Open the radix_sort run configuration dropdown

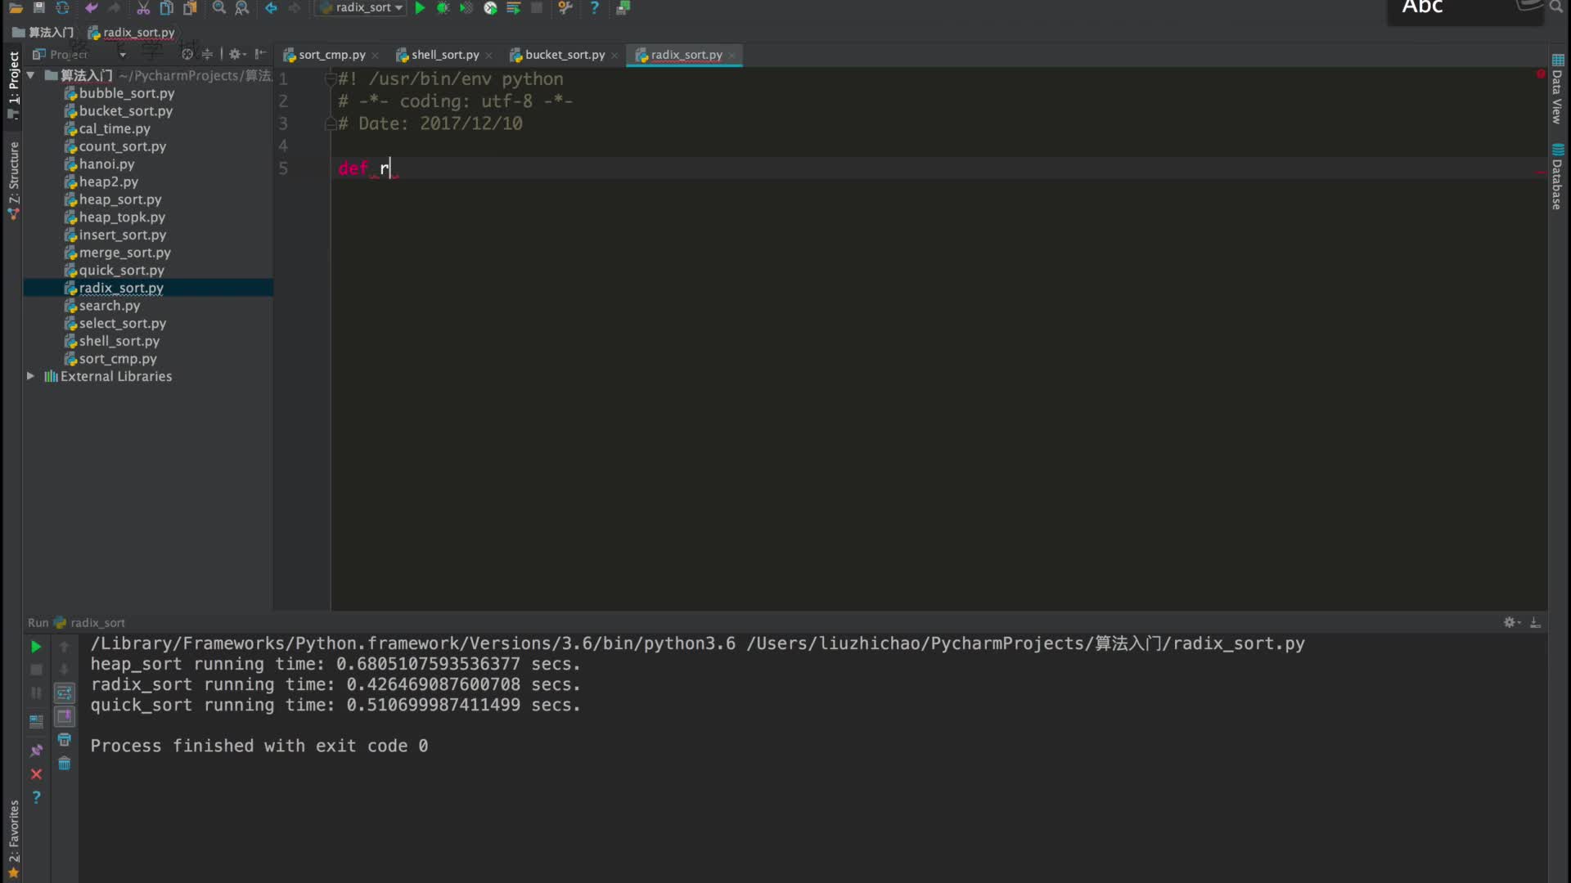click(x=362, y=7)
